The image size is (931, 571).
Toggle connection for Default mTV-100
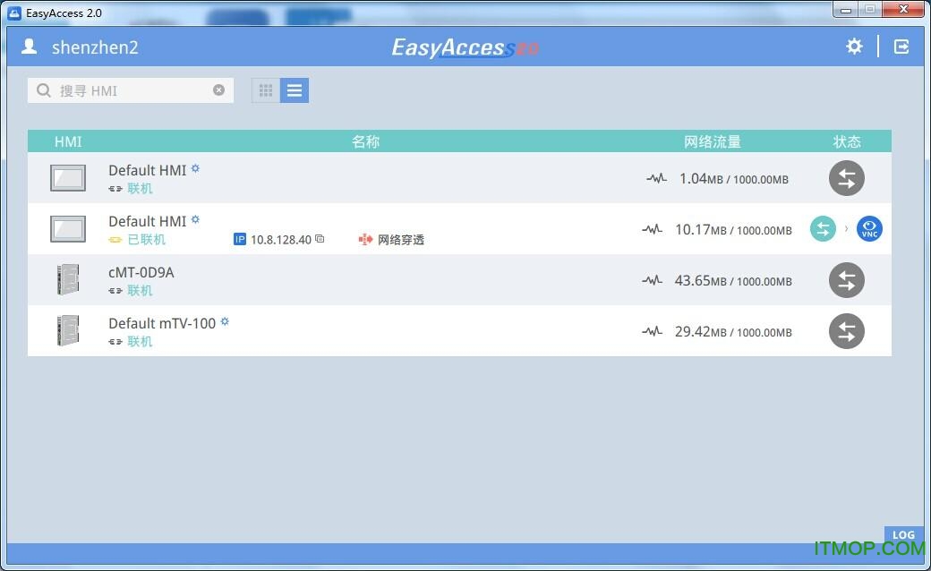[846, 331]
